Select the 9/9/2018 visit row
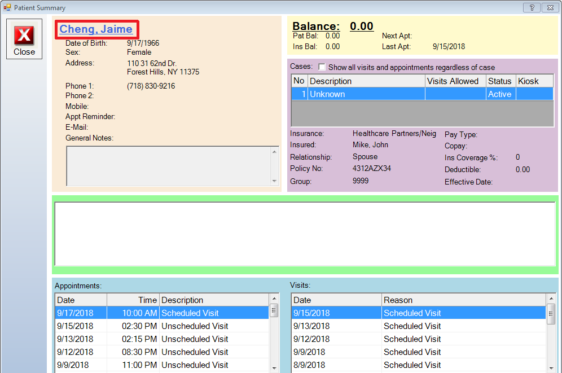This screenshot has height=373, width=562. click(419, 352)
